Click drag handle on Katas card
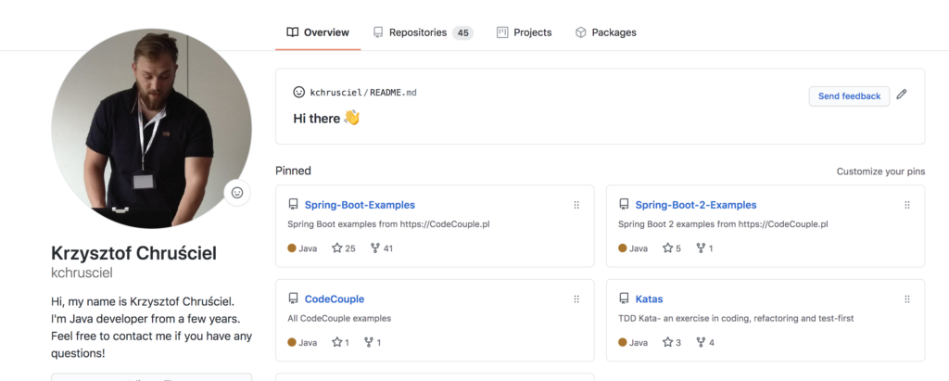The height and width of the screenshot is (381, 949). (x=906, y=299)
